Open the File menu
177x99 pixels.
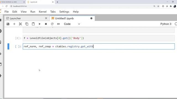click(x=7, y=12)
